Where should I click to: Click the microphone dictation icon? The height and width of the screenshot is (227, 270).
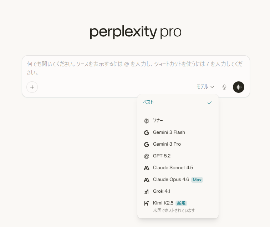[x=224, y=87]
